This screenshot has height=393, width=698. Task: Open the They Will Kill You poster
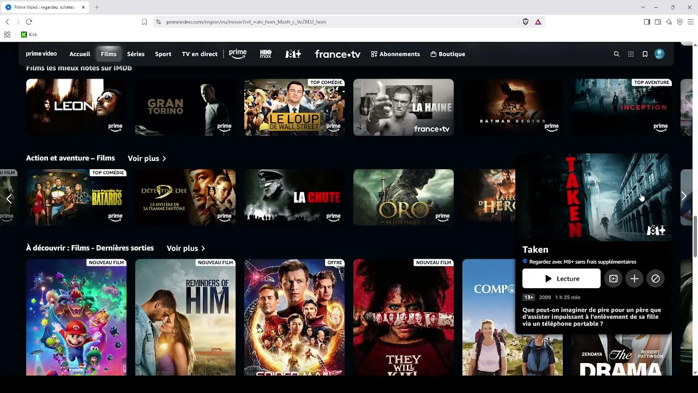(x=404, y=317)
